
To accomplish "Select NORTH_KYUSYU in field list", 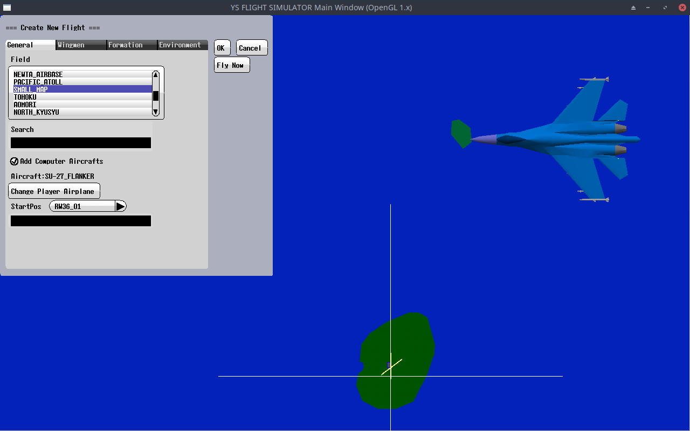I will coord(82,112).
